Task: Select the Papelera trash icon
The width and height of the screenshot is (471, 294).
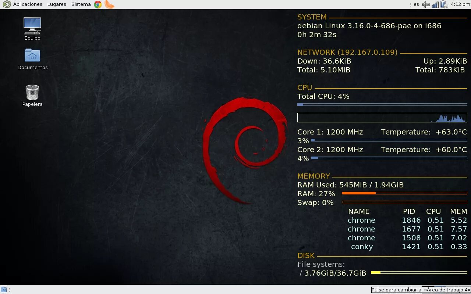Action: pyautogui.click(x=32, y=96)
